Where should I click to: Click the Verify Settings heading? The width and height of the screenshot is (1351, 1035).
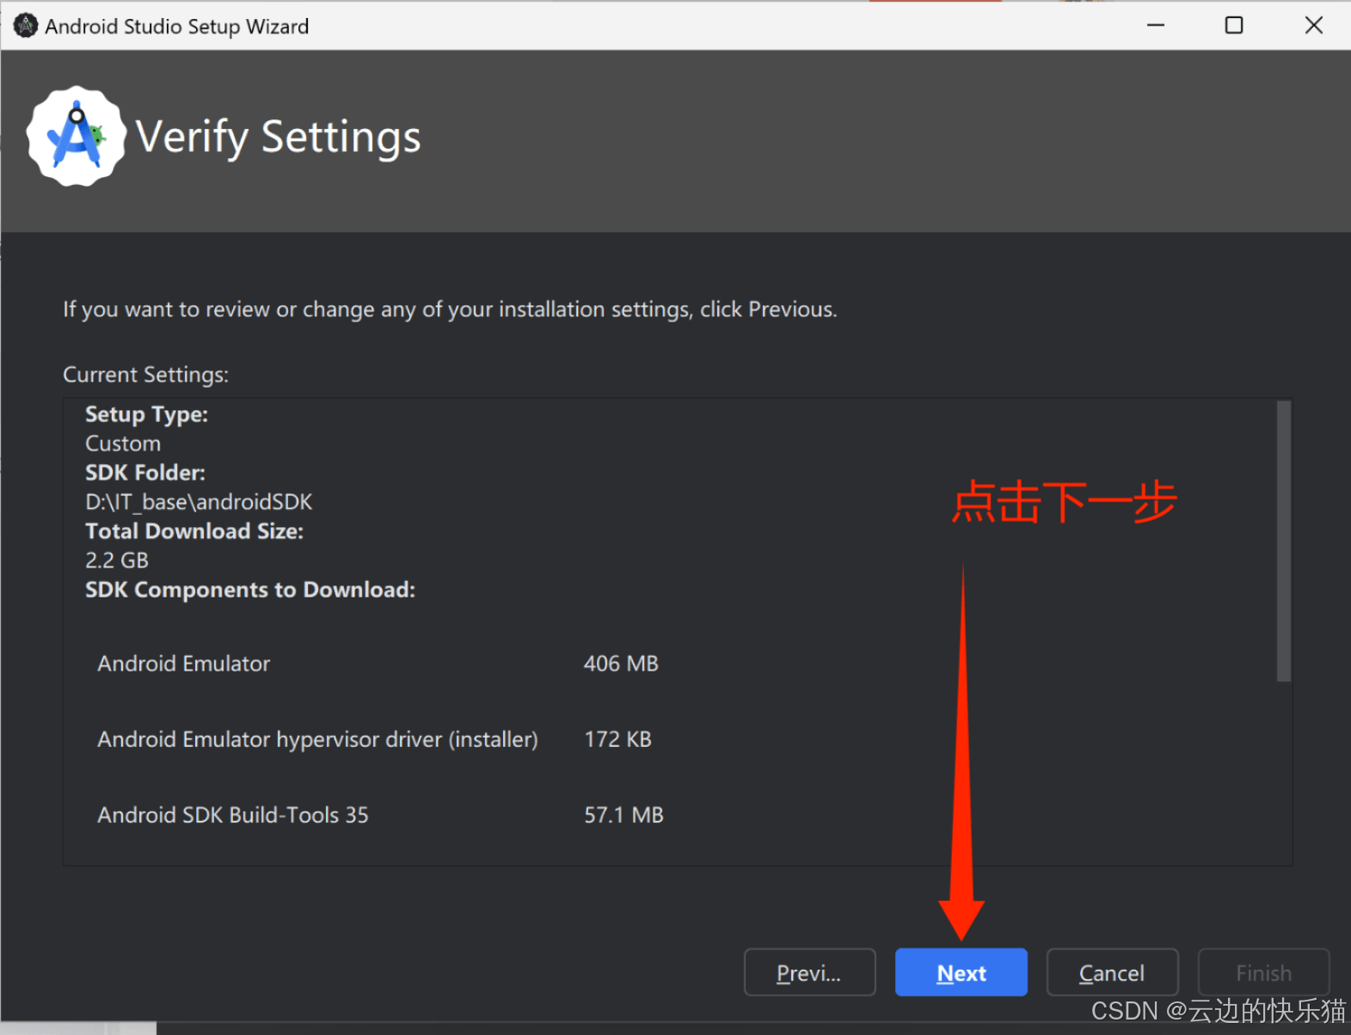(279, 138)
